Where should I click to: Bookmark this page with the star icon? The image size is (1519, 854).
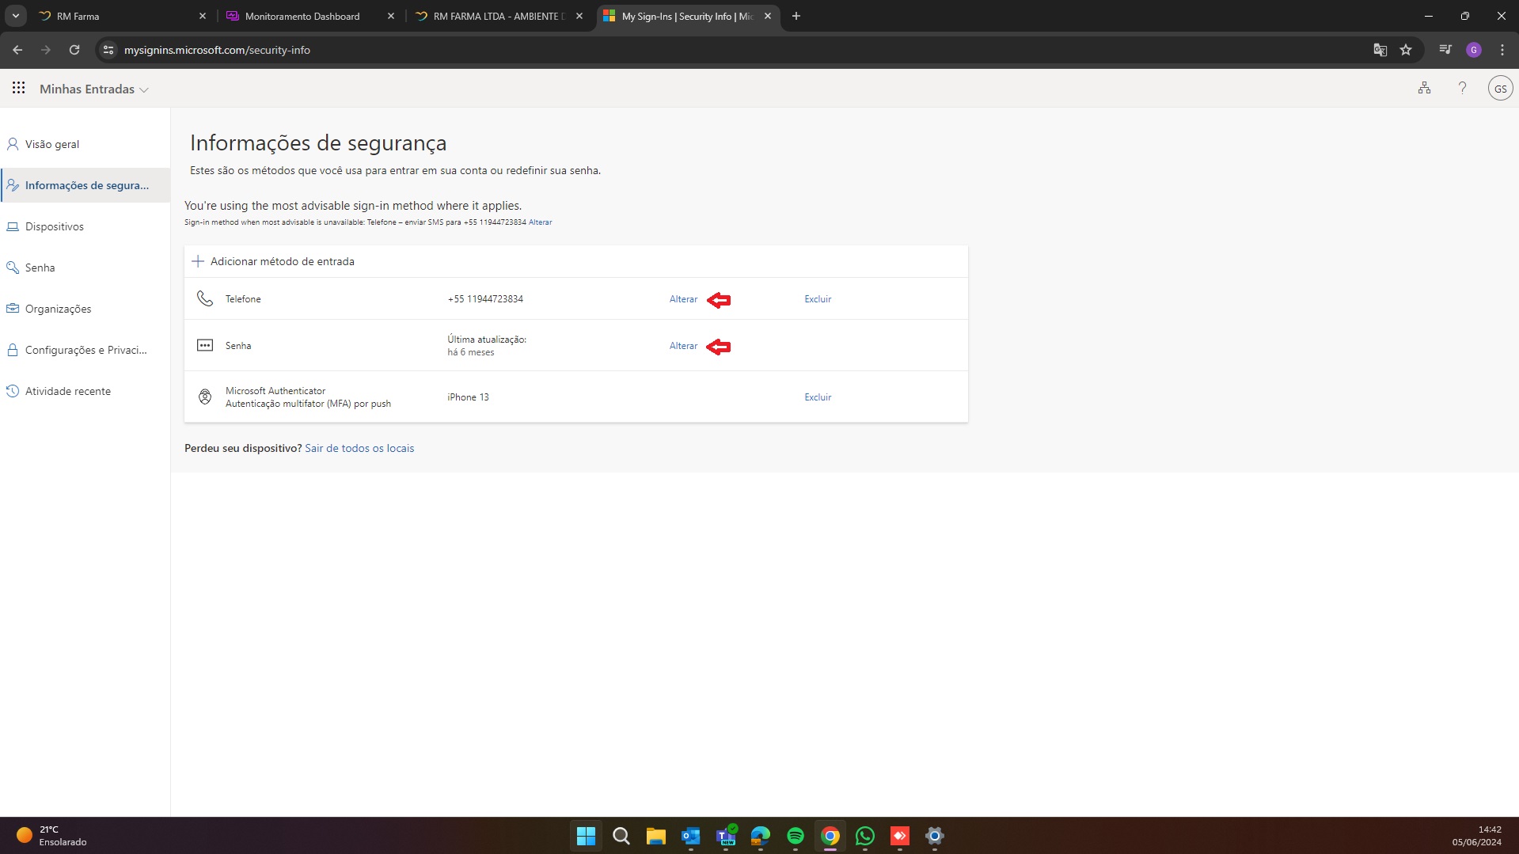1406,50
